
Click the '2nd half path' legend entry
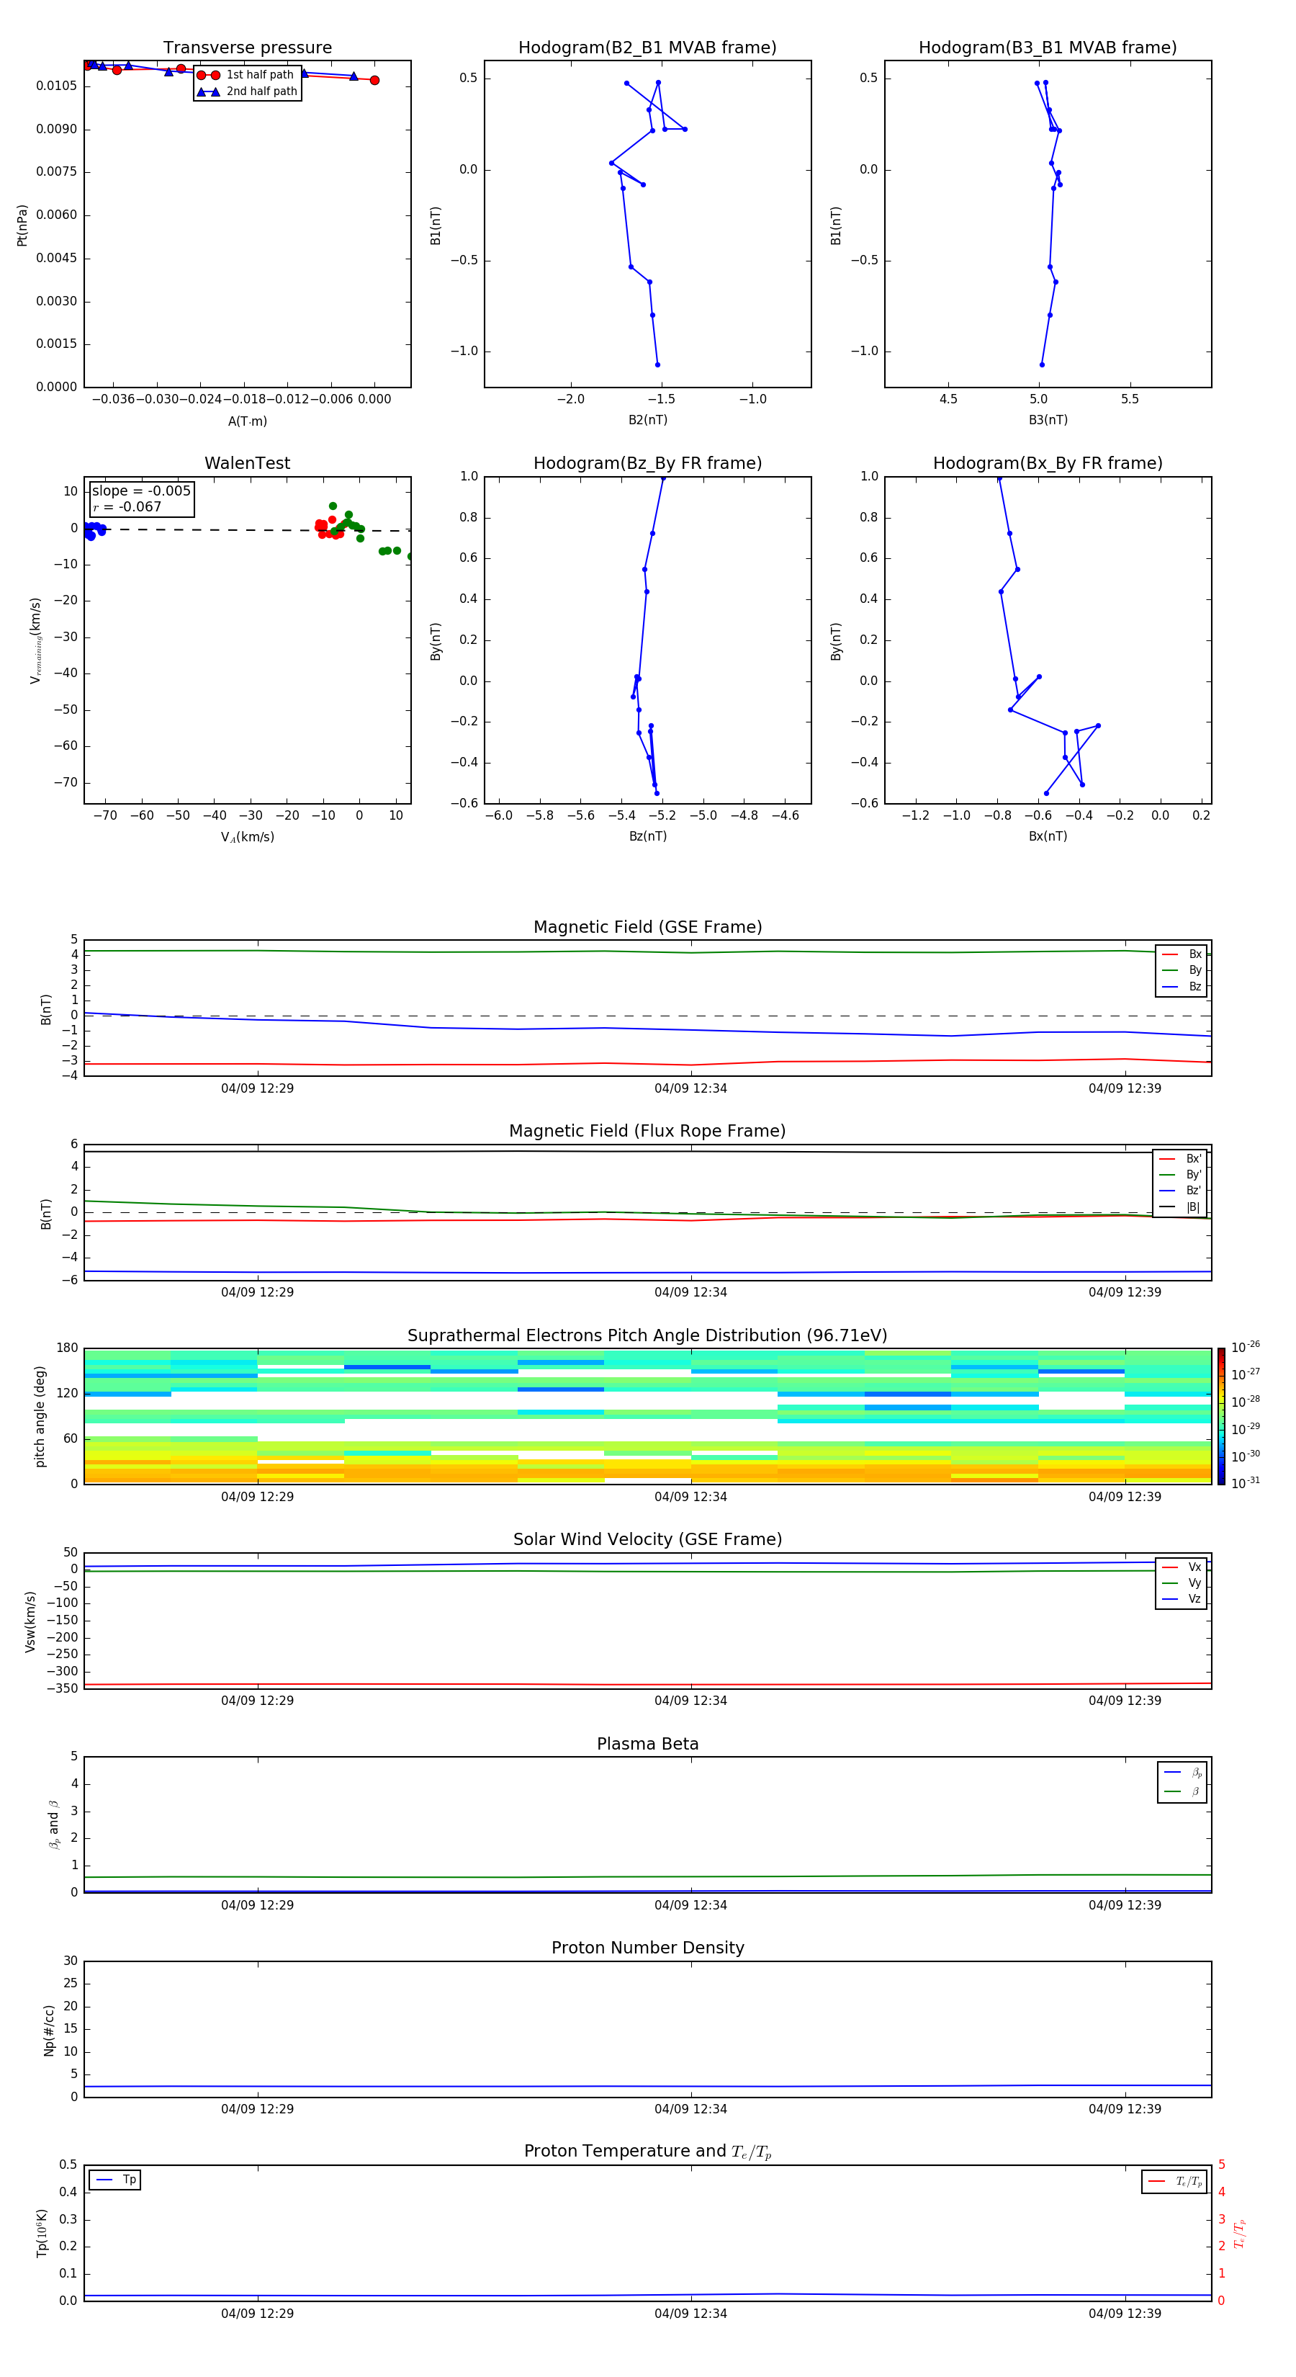[x=247, y=91]
